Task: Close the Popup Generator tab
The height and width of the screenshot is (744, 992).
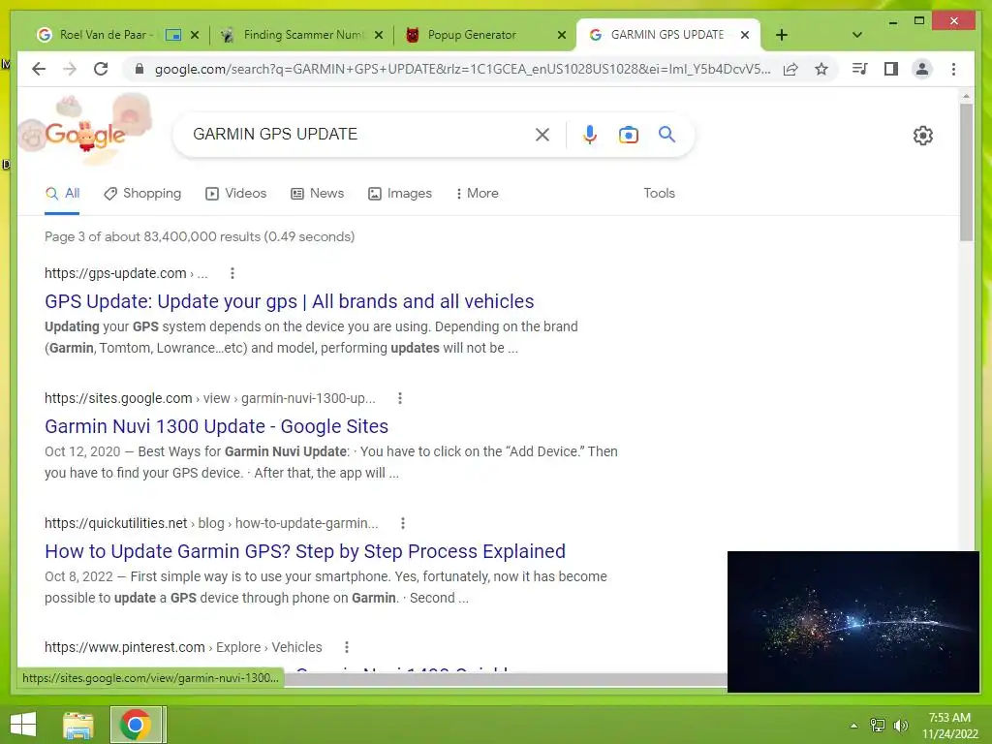Action: (x=561, y=35)
